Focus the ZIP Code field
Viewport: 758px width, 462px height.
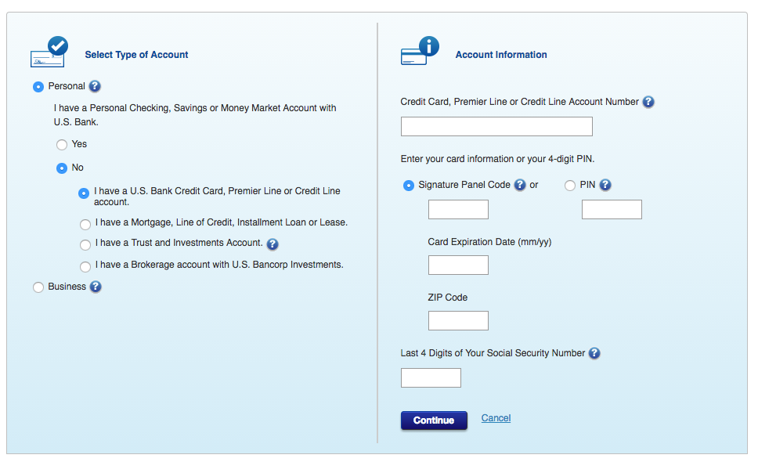(x=458, y=321)
